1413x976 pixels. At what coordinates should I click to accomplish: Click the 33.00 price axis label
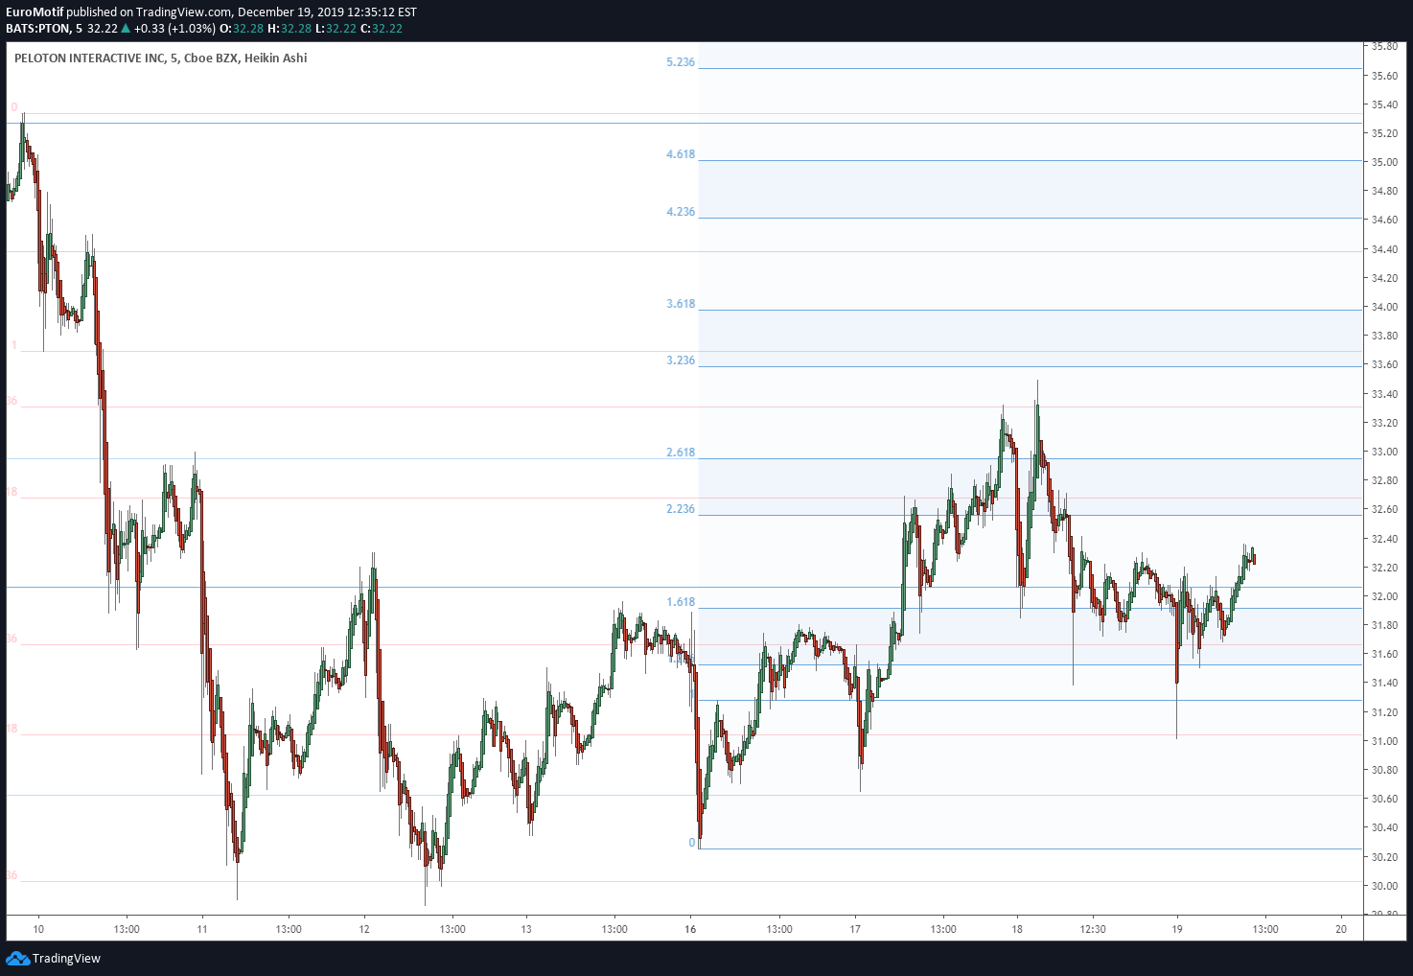point(1384,452)
